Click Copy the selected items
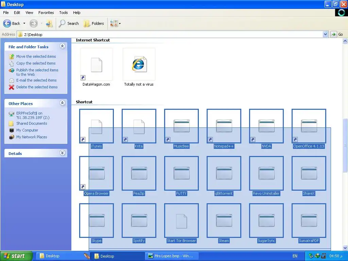The image size is (348, 261). (36, 63)
